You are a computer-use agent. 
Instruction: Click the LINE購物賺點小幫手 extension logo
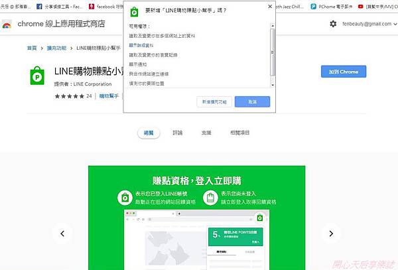pos(37,76)
